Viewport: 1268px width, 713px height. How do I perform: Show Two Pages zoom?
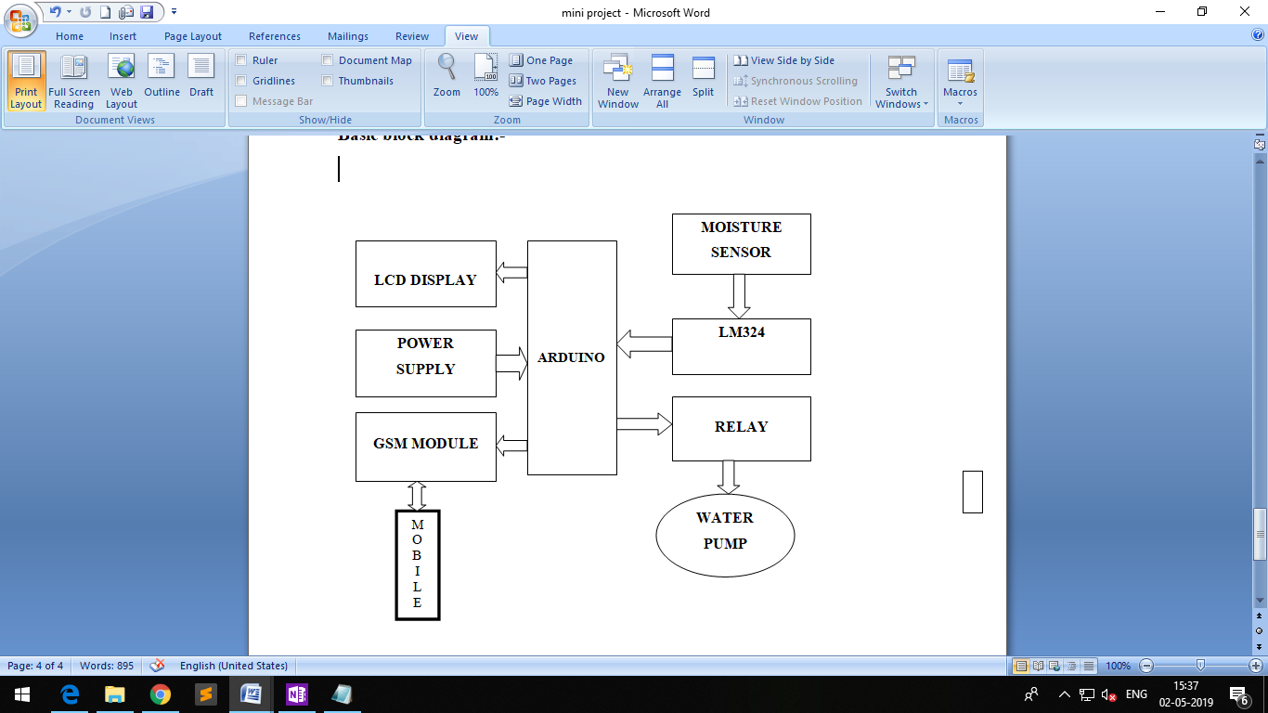pos(543,81)
